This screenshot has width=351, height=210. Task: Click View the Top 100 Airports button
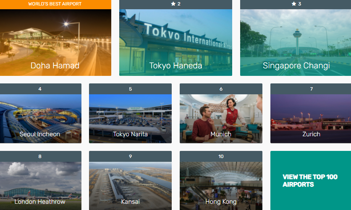point(311,181)
